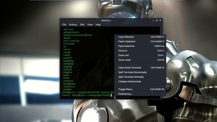Click xslt-config in terminal output

click(x=71, y=41)
